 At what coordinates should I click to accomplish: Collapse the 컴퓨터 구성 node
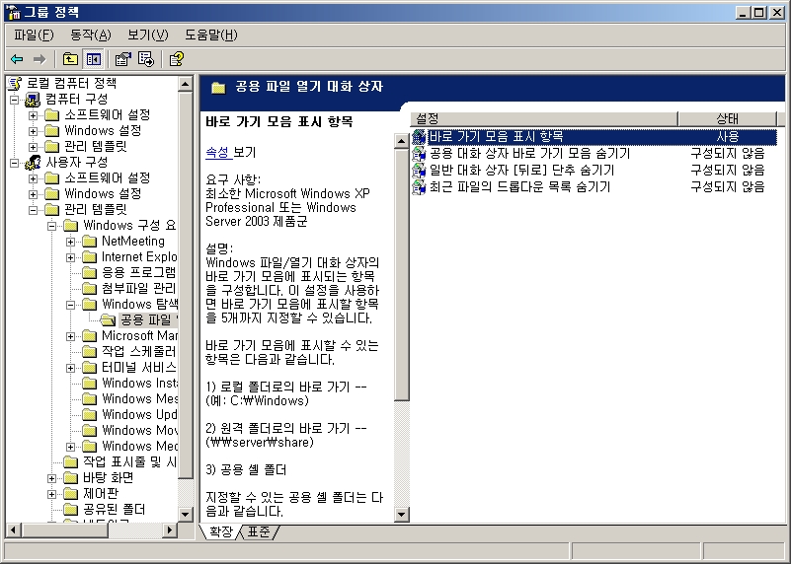click(15, 100)
